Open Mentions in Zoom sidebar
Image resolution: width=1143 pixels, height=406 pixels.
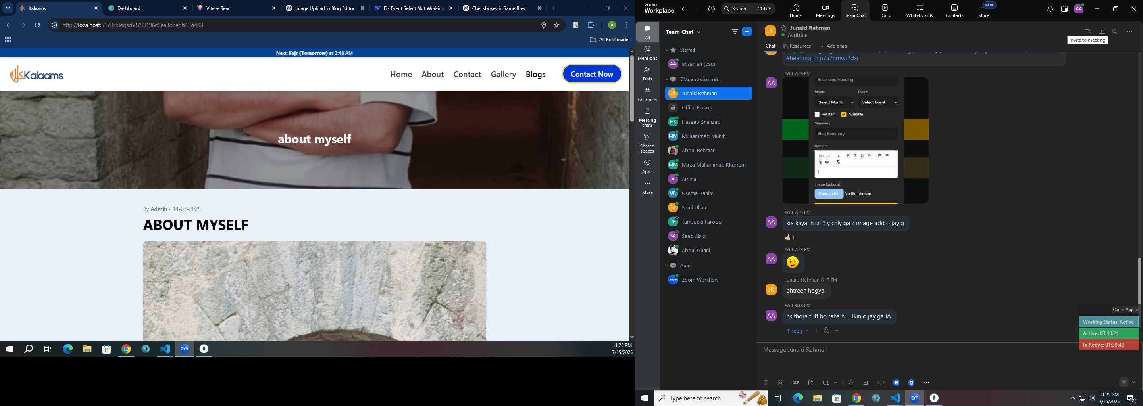coord(647,53)
